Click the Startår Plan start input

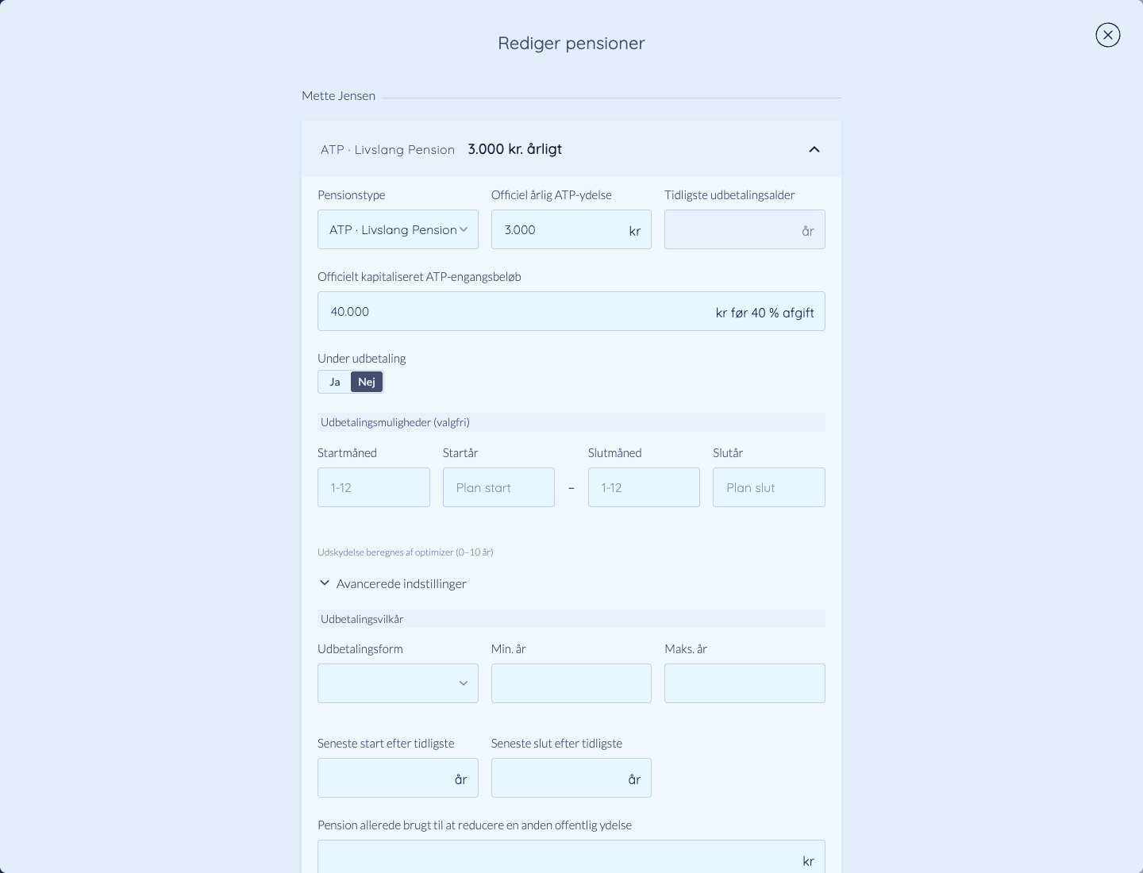coord(498,487)
